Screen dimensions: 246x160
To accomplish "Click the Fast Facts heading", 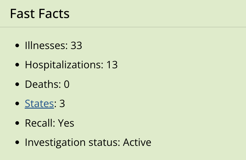I will click(x=39, y=14).
